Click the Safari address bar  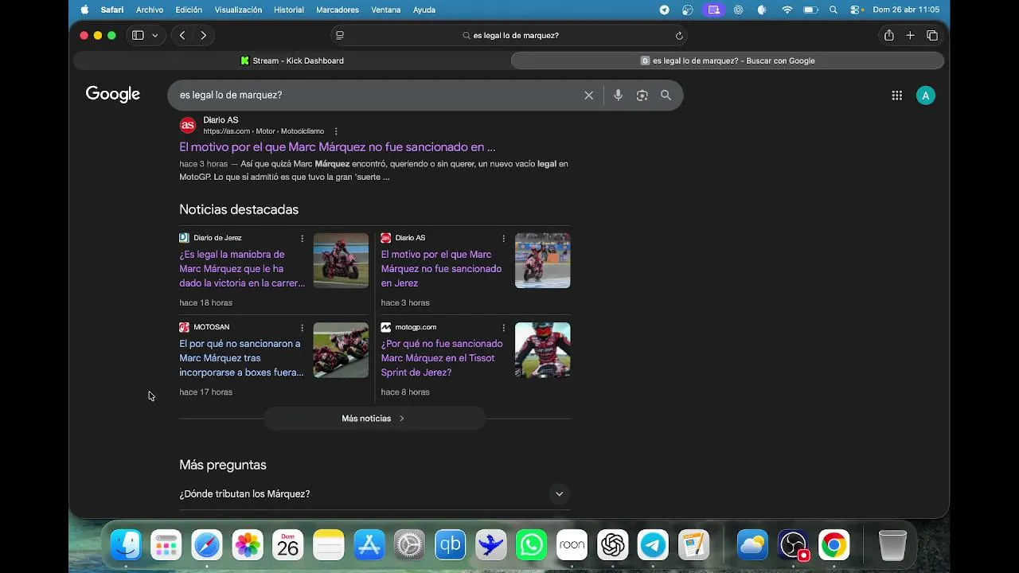coord(509,36)
